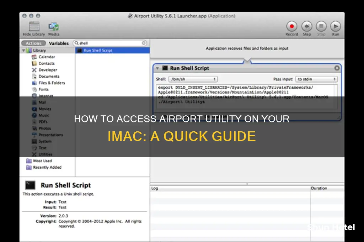The width and height of the screenshot is (364, 242).
Task: Click the Application receives files and folders label
Action: [x=247, y=48]
